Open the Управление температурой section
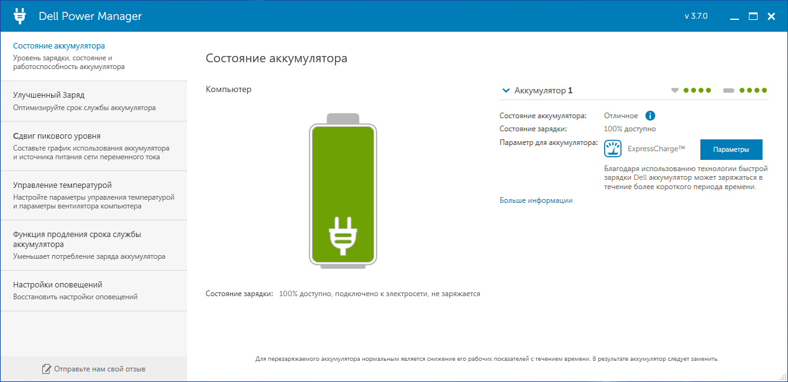Screen dimensions: 788x382 [x=93, y=195]
